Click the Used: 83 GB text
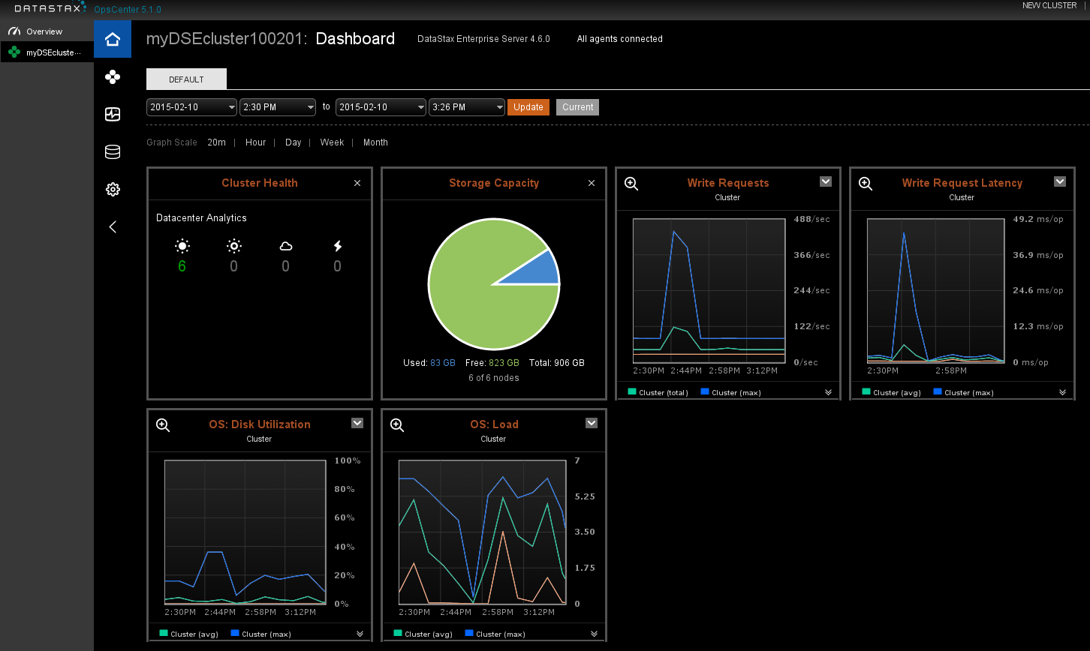Screen dimensions: 1090x651 [429, 363]
